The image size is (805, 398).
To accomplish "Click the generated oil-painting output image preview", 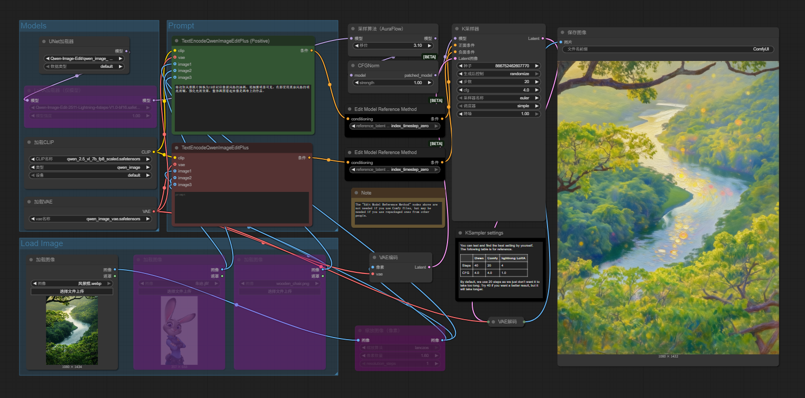I will (668, 208).
